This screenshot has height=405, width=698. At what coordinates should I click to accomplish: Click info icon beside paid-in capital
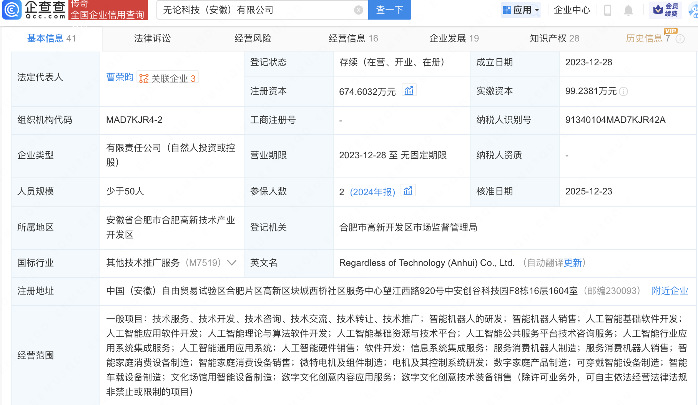point(624,91)
